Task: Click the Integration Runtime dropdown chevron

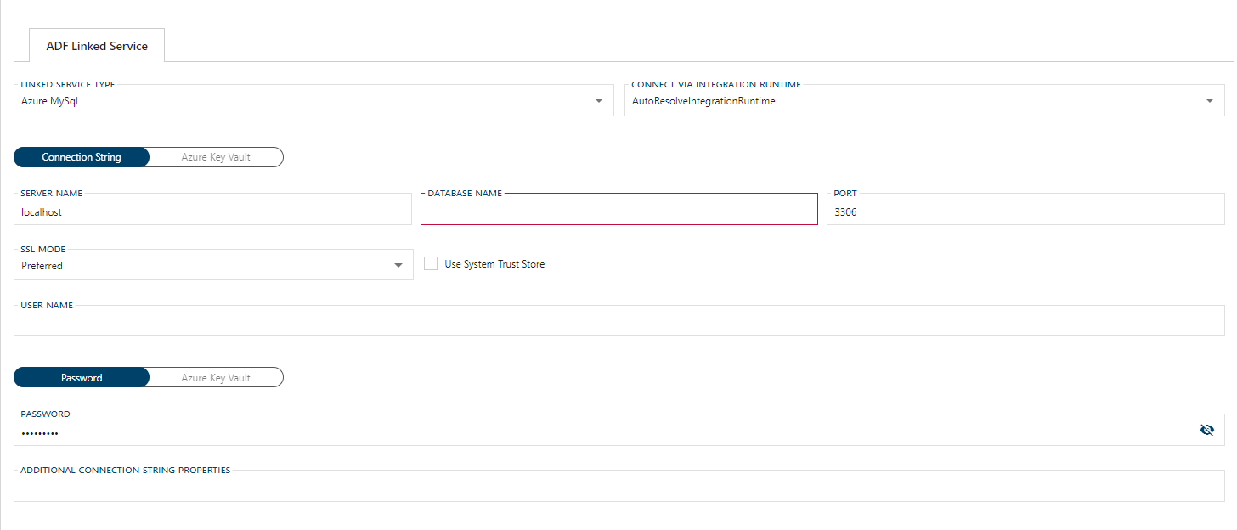Action: click(x=1210, y=99)
